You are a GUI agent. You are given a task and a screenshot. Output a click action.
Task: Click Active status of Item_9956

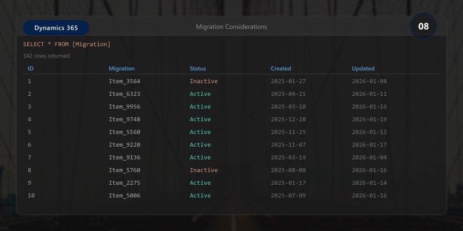200,106
